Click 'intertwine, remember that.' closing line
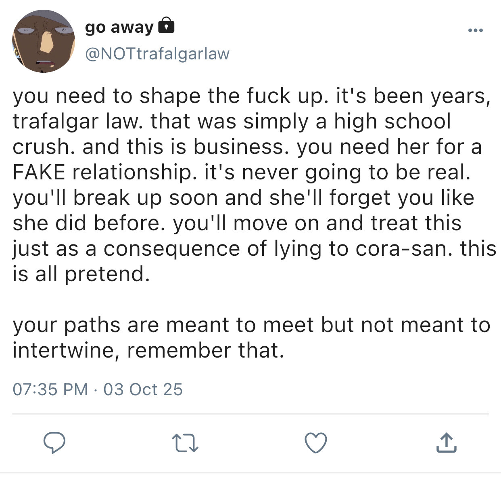The image size is (501, 480). click(x=148, y=350)
